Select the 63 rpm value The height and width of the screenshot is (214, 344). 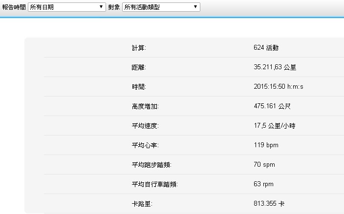(263, 184)
